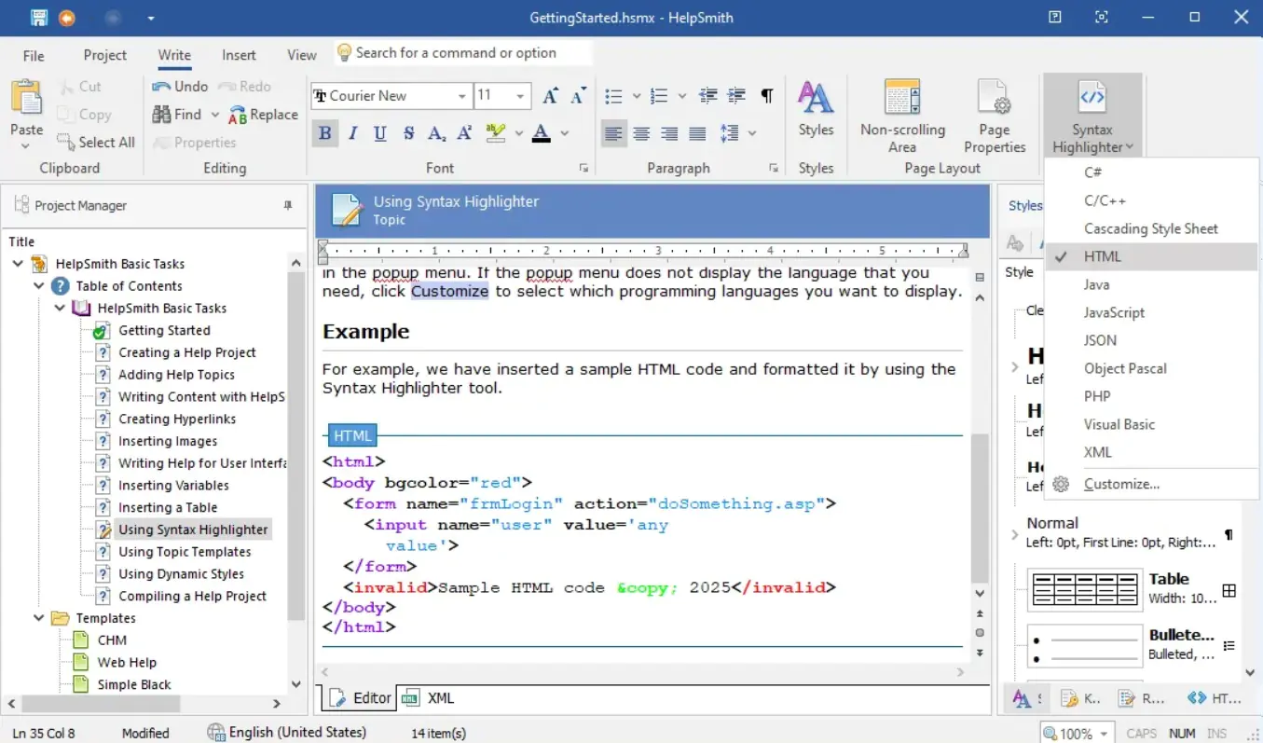
Task: Collapse Templates folder node
Action: (39, 618)
